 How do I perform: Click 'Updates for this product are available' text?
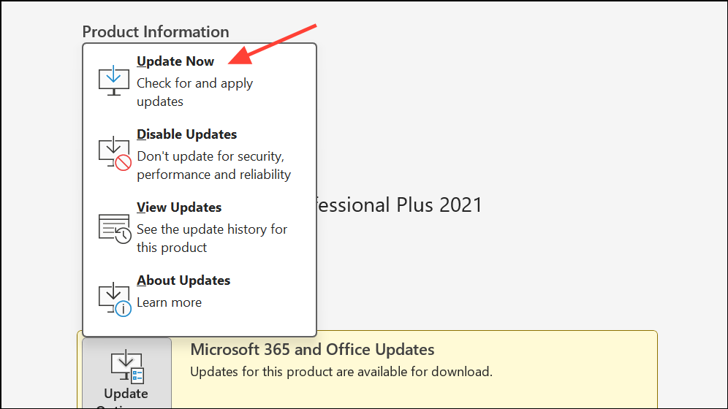[341, 372]
